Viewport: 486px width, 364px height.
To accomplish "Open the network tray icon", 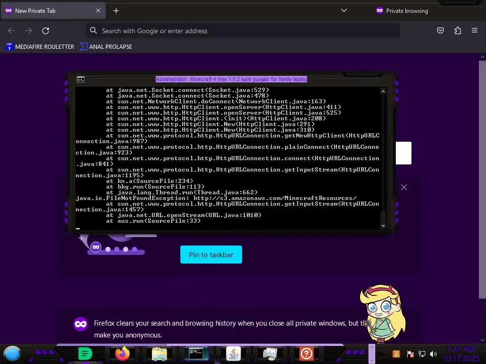I will [x=422, y=354].
